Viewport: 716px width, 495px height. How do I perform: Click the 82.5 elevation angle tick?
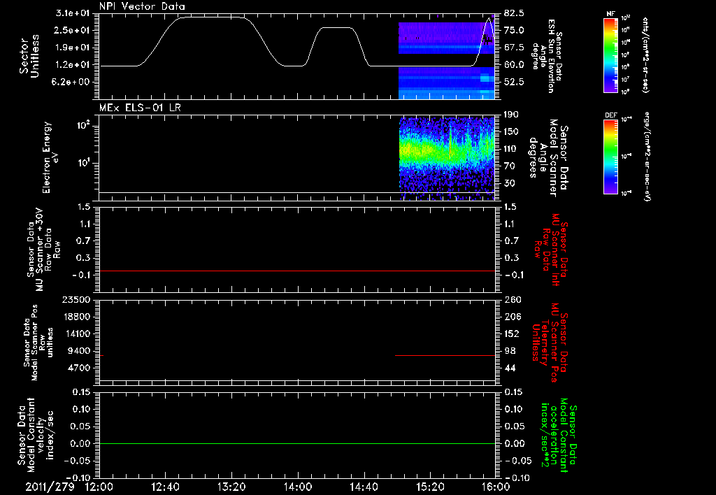(514, 13)
